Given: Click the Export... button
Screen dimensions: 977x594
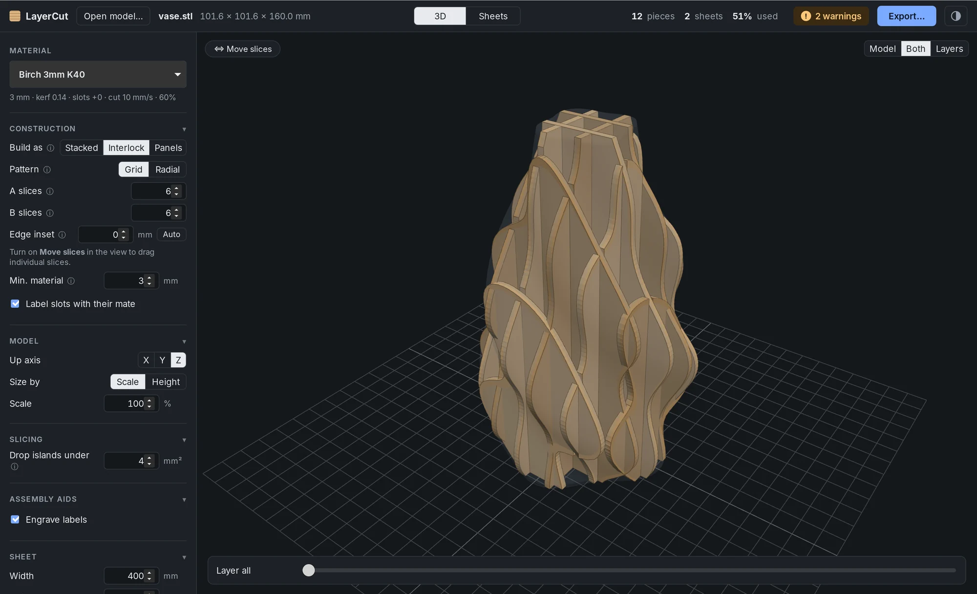Looking at the screenshot, I should 906,16.
